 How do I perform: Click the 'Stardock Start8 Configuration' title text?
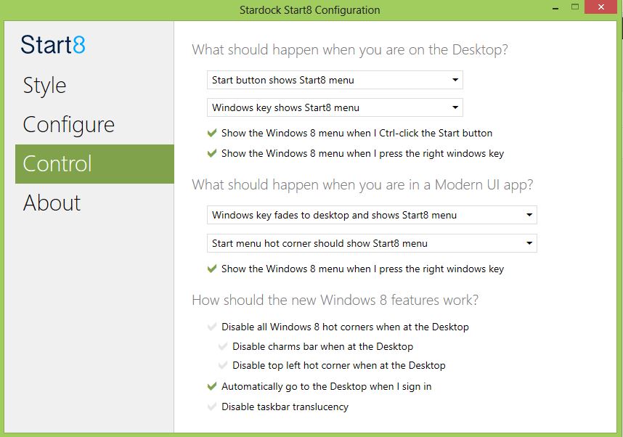click(x=310, y=10)
